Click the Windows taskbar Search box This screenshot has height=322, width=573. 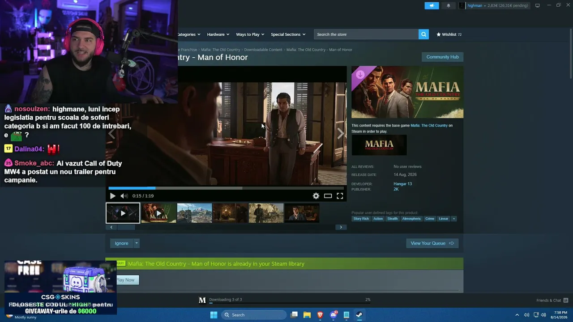254,315
